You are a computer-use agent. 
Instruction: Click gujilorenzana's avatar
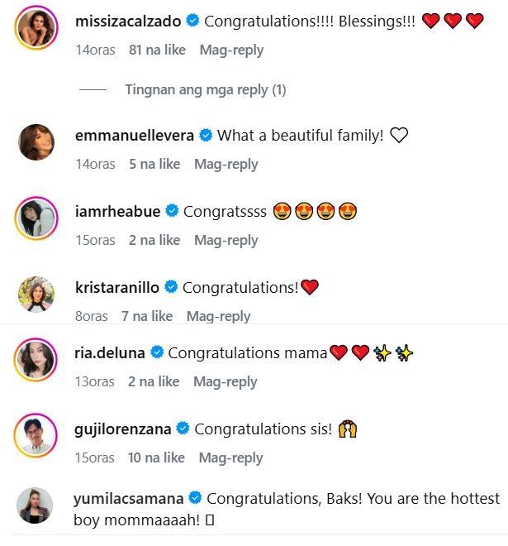point(37,436)
